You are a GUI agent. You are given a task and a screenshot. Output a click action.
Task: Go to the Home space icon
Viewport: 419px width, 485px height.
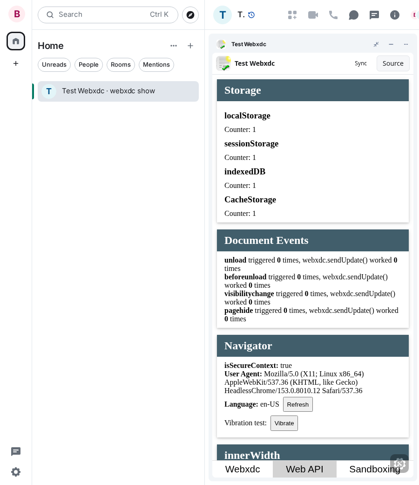(16, 41)
